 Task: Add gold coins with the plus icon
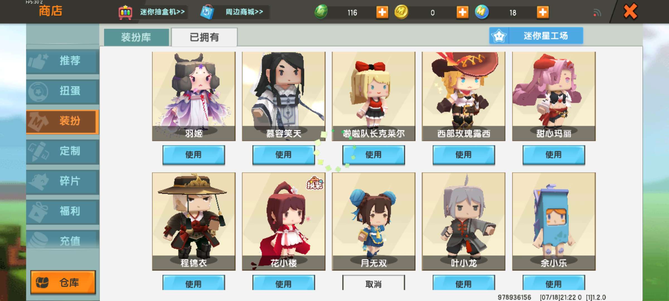[462, 12]
